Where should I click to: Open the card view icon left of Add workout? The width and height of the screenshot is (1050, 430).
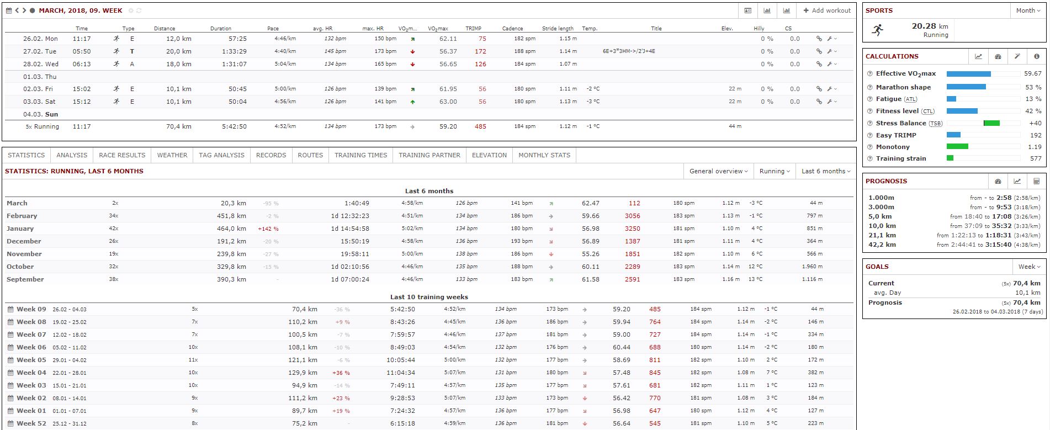click(x=747, y=10)
